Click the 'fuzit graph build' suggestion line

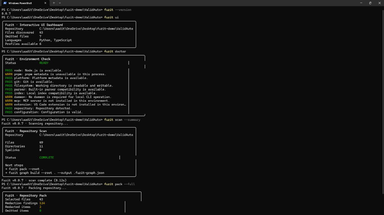55,173
